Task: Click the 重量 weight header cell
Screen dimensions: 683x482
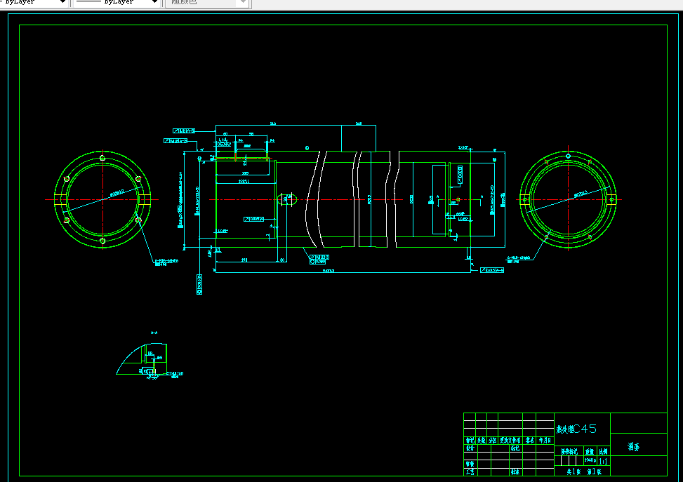Action: (x=590, y=452)
